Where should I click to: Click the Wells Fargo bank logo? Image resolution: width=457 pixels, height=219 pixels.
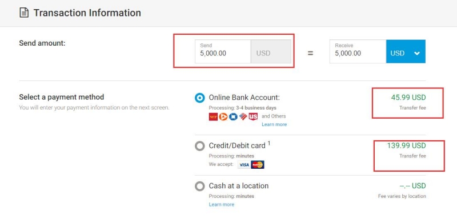click(213, 117)
